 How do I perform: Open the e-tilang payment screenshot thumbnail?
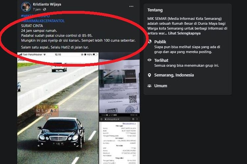point(120,139)
